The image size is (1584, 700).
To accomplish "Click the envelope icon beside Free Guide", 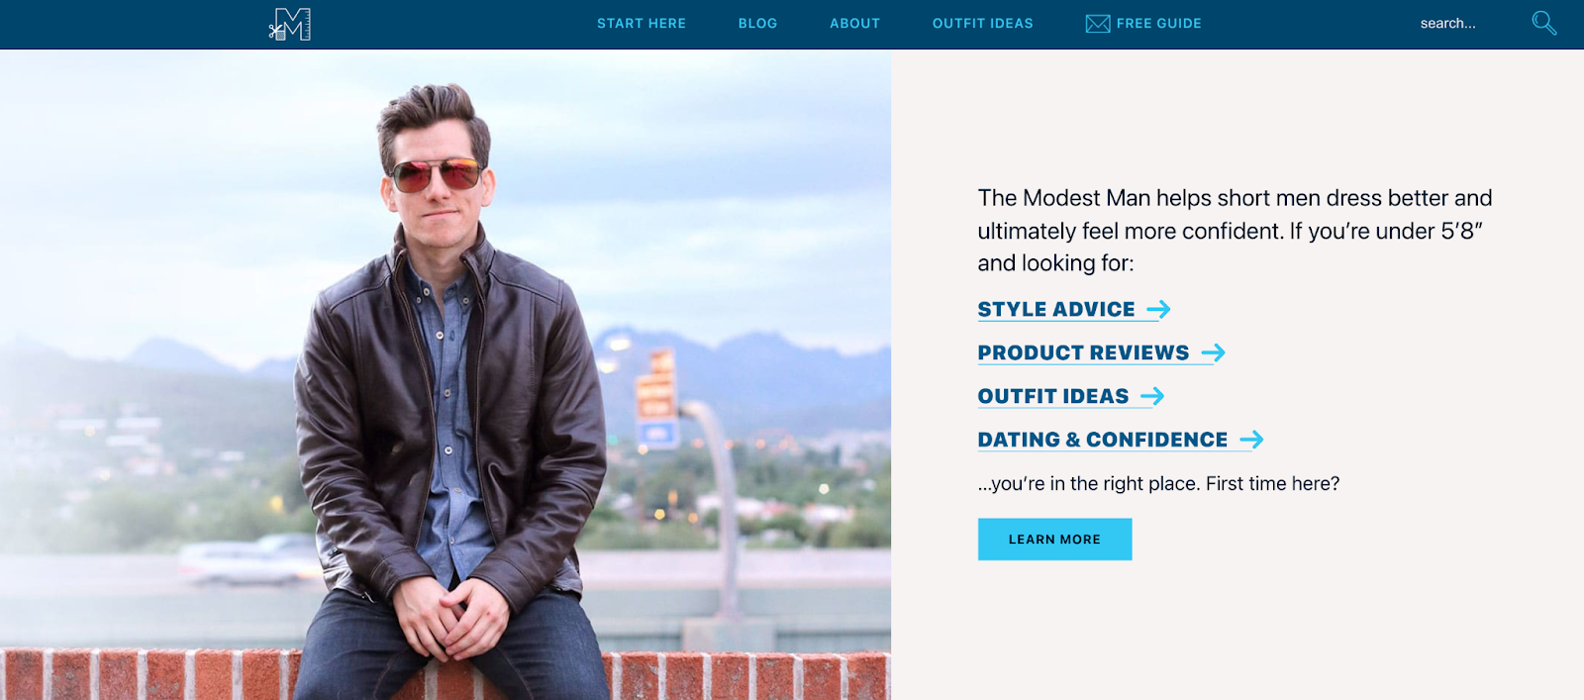I will click(x=1097, y=24).
